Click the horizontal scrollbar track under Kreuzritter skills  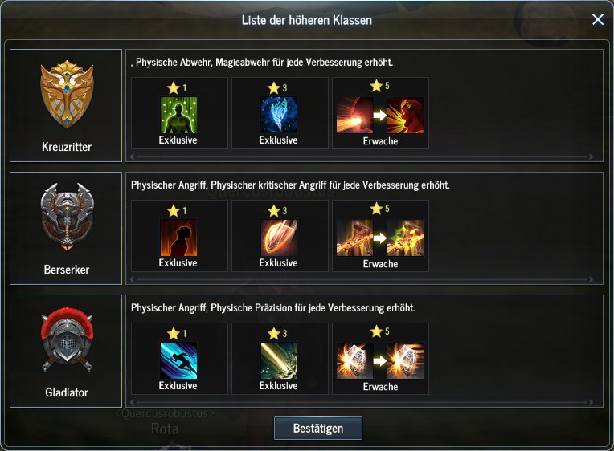click(x=362, y=156)
